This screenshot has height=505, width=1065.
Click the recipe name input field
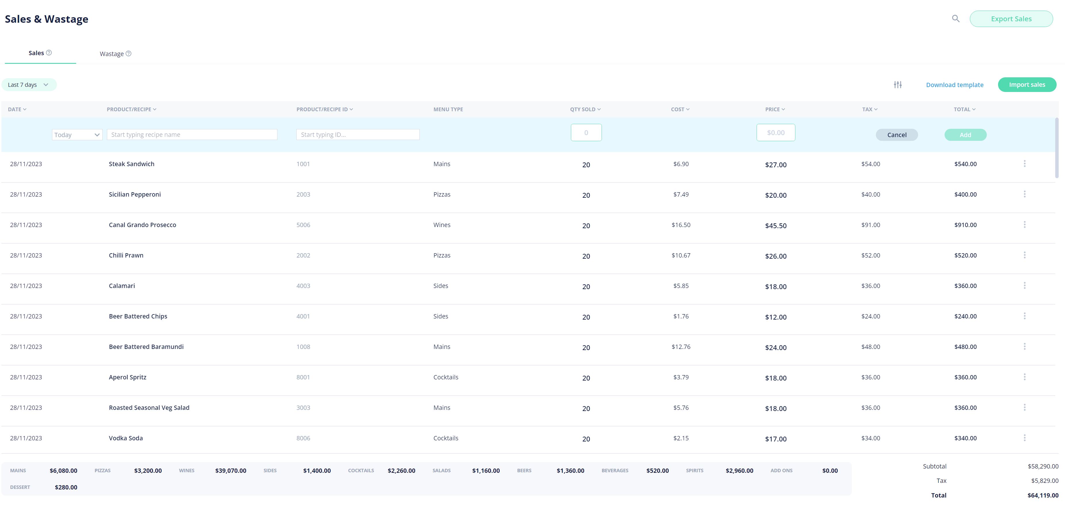pos(192,134)
